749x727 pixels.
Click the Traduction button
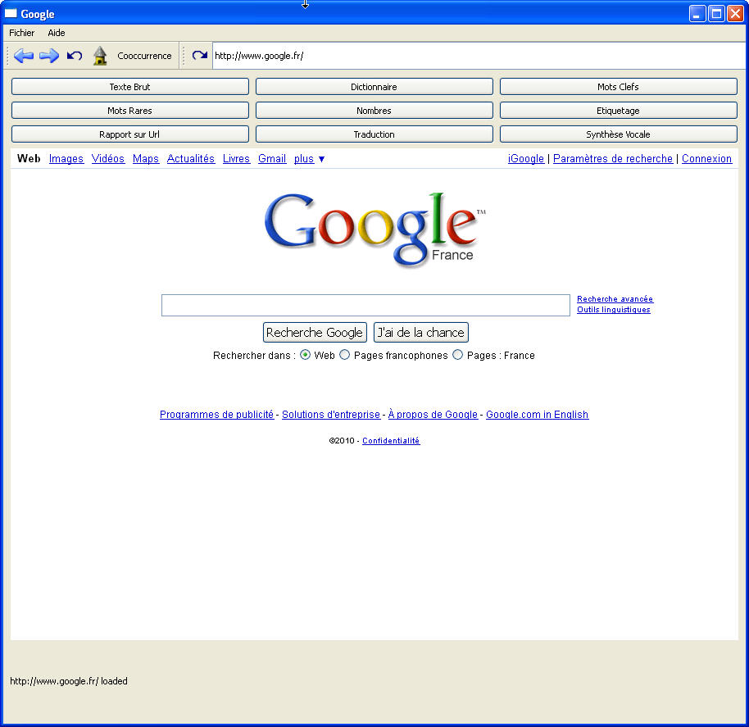point(374,134)
